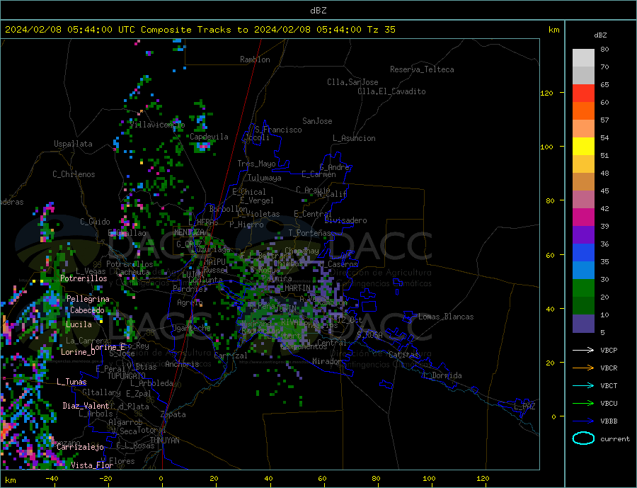Pick the red 60-65 dBZ legend swatch
This screenshot has width=637, height=488.
(x=583, y=93)
